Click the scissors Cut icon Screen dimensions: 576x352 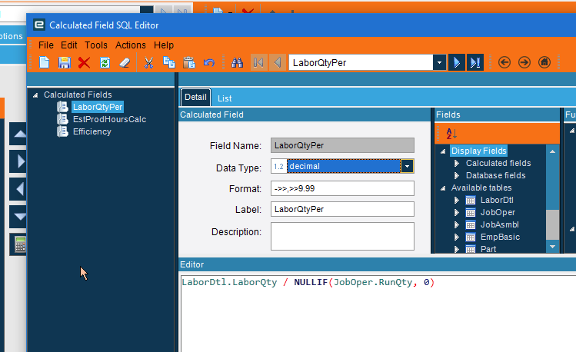(148, 63)
